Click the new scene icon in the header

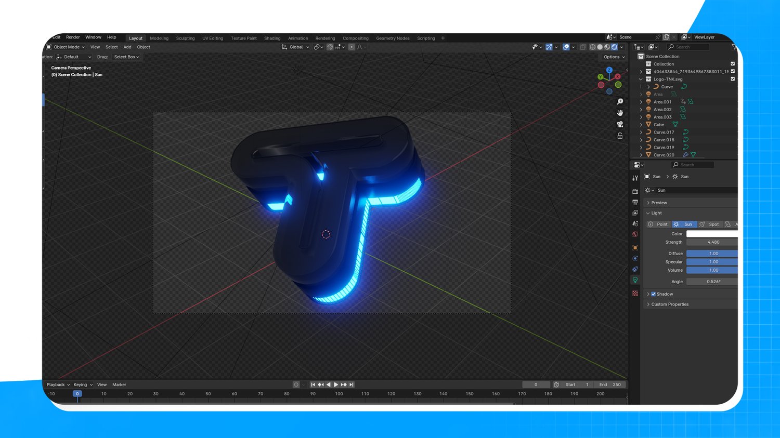[666, 37]
